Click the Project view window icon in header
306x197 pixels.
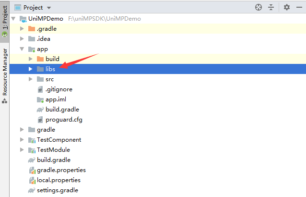click(x=18, y=8)
